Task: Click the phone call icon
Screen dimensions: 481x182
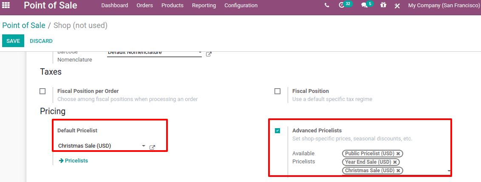Action: (326, 6)
